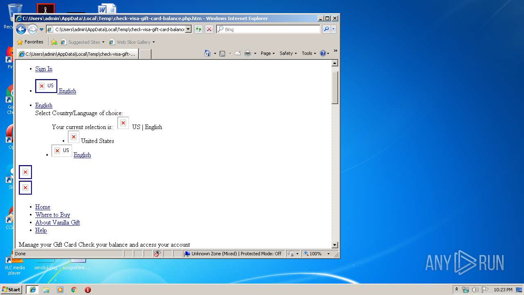Image resolution: width=524 pixels, height=295 pixels.
Task: Click the English link beside first US image
Action: click(68, 91)
